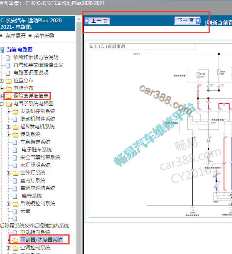Click the 雨刮器/洗涤器系统 folder icon
The width and height of the screenshot is (232, 254).
(15, 240)
